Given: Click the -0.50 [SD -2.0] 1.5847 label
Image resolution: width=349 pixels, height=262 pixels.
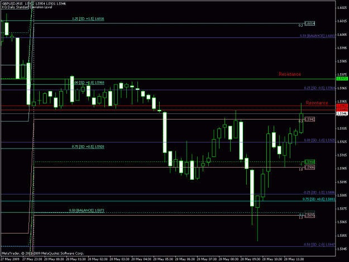Looking at the screenshot, I should (x=319, y=245).
